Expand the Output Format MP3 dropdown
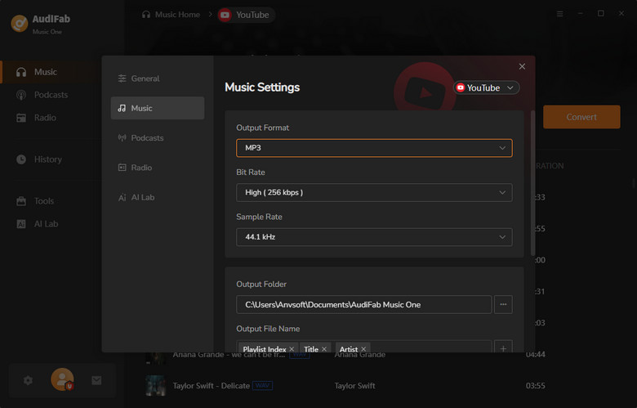Viewport: 637px width, 408px height. (374, 148)
